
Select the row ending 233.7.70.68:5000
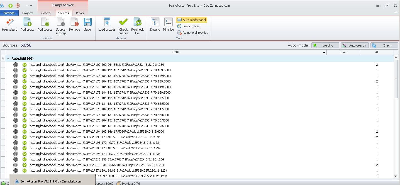(199, 120)
